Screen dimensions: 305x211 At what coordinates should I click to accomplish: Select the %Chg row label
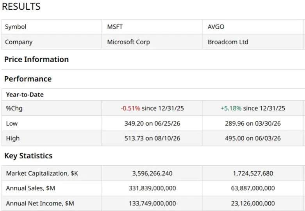click(x=14, y=108)
